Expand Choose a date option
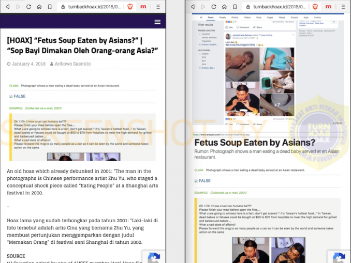The image size is (351, 263). point(207,68)
